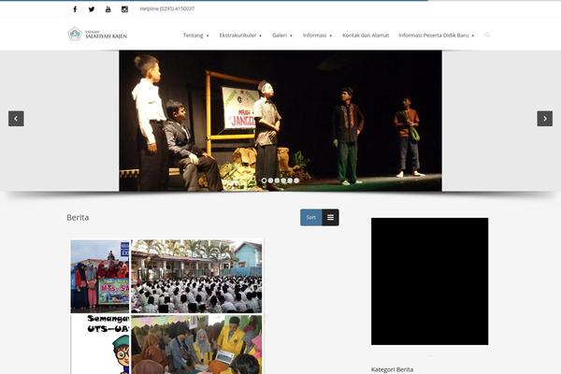The height and width of the screenshot is (374, 561).
Task: Open the search magnifier icon in navigation
Action: (x=487, y=35)
